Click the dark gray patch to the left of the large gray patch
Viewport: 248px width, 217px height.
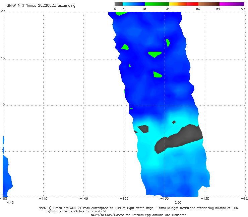(x=144, y=129)
